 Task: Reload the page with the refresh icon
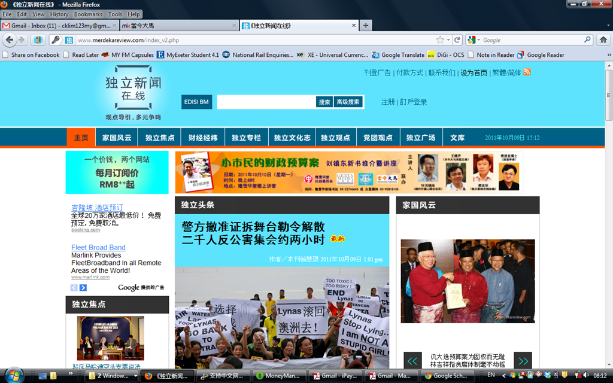[x=457, y=40]
